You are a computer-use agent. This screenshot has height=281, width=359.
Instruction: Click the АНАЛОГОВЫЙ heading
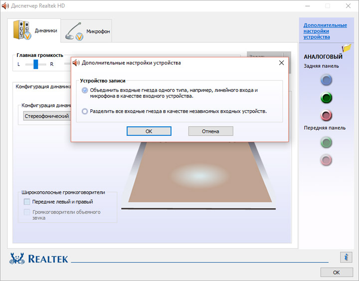pyautogui.click(x=323, y=56)
